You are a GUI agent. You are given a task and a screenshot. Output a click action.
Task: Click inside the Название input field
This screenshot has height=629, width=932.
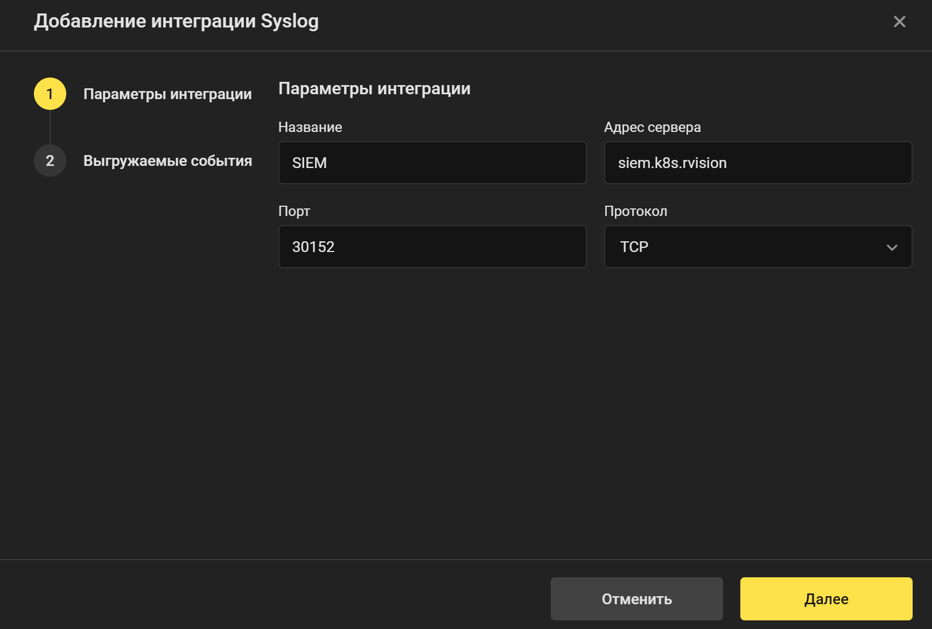click(432, 163)
